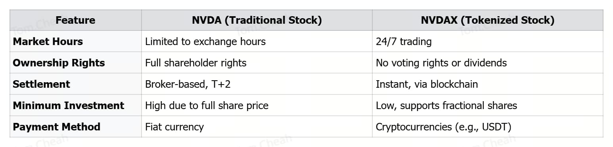Select the 'No voting rights or dividends' cell
The height and width of the screenshot is (147, 613).
488,63
